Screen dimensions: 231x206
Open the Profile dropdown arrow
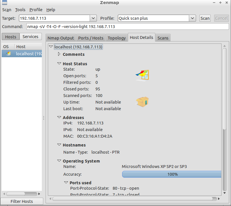(x=192, y=18)
